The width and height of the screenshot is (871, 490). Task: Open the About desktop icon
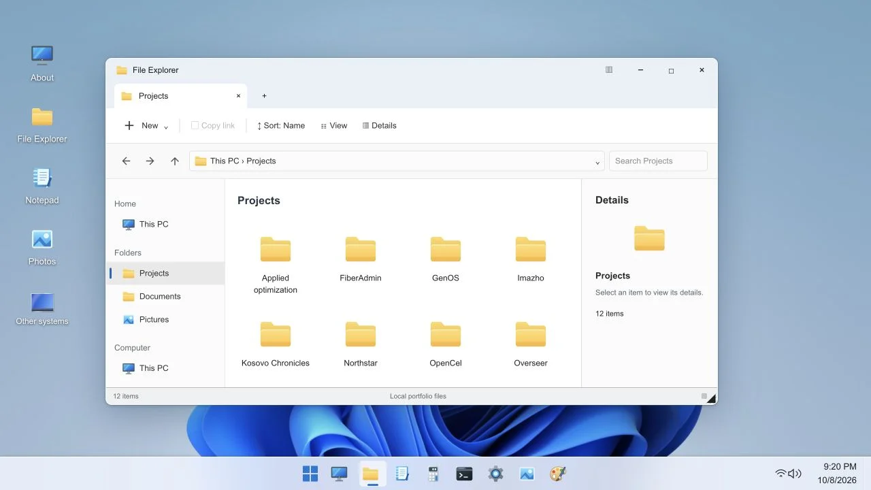(x=42, y=63)
